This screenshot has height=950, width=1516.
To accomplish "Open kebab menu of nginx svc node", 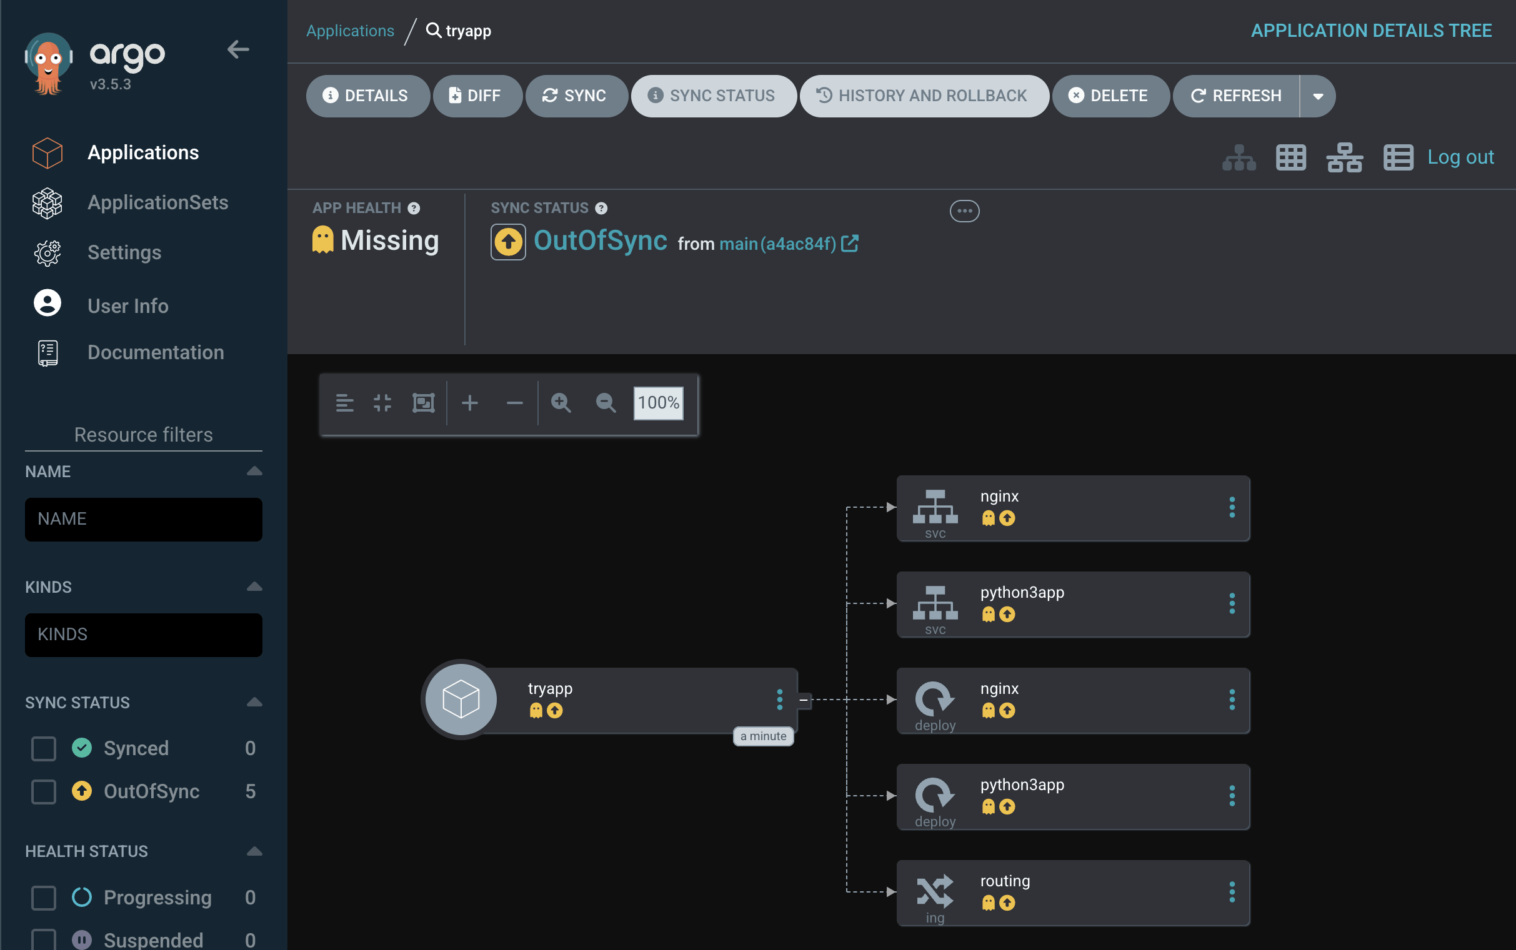I will (x=1232, y=507).
